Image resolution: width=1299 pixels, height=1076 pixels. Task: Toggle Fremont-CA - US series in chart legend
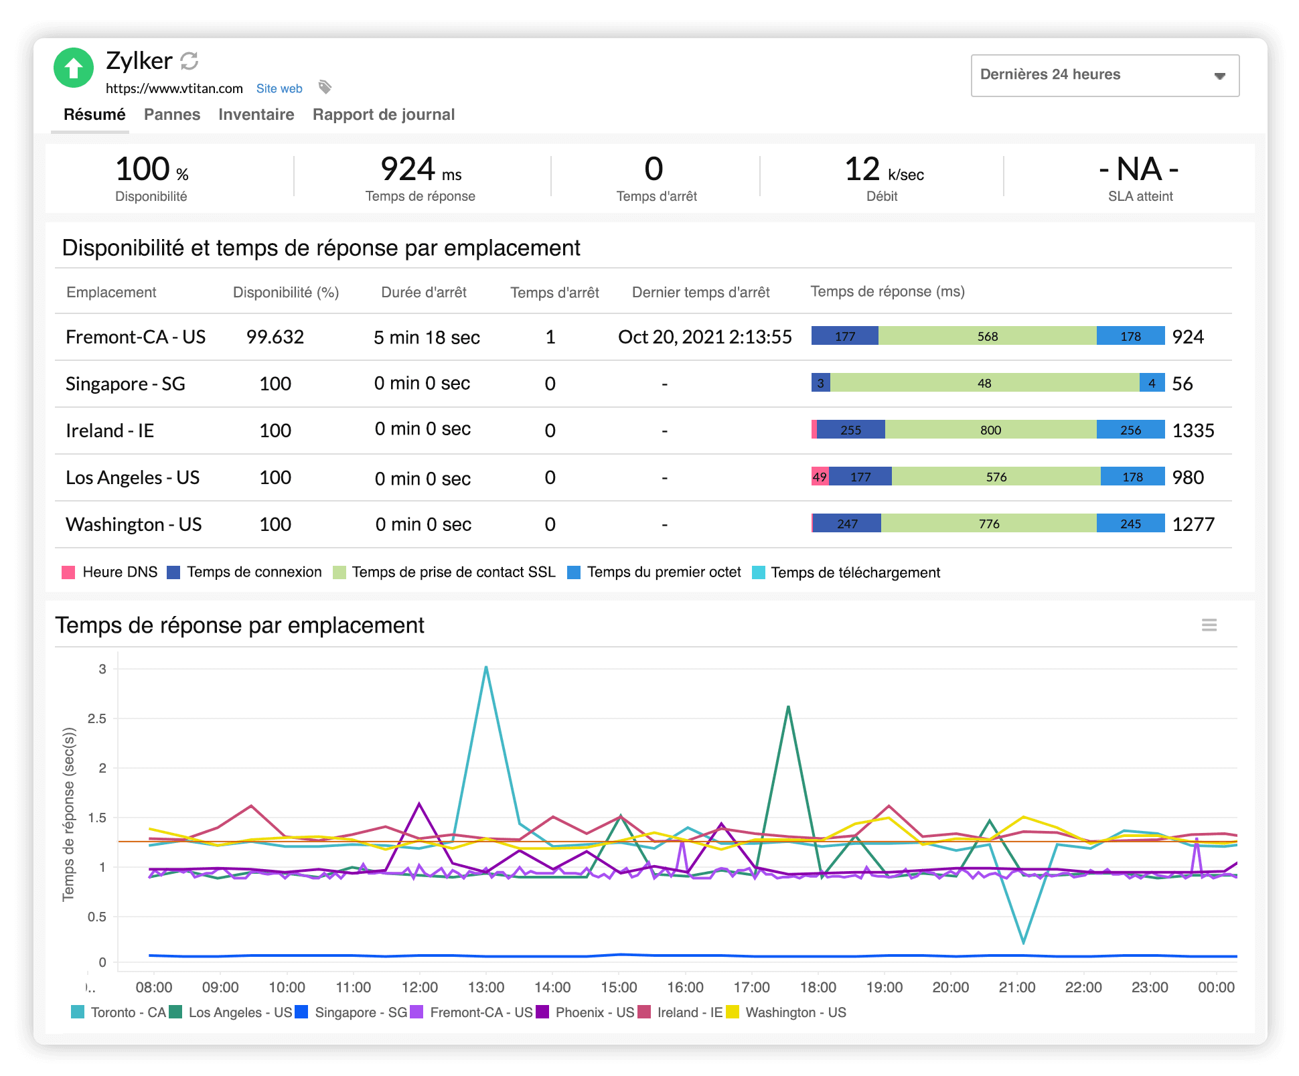click(471, 1012)
